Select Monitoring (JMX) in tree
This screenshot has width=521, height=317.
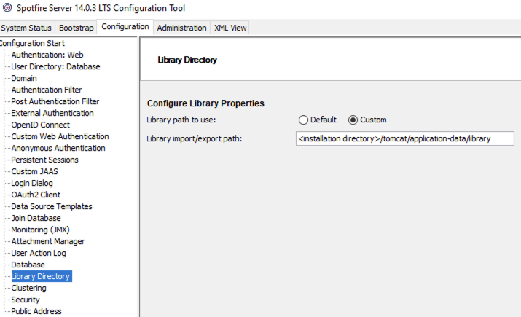(x=40, y=230)
